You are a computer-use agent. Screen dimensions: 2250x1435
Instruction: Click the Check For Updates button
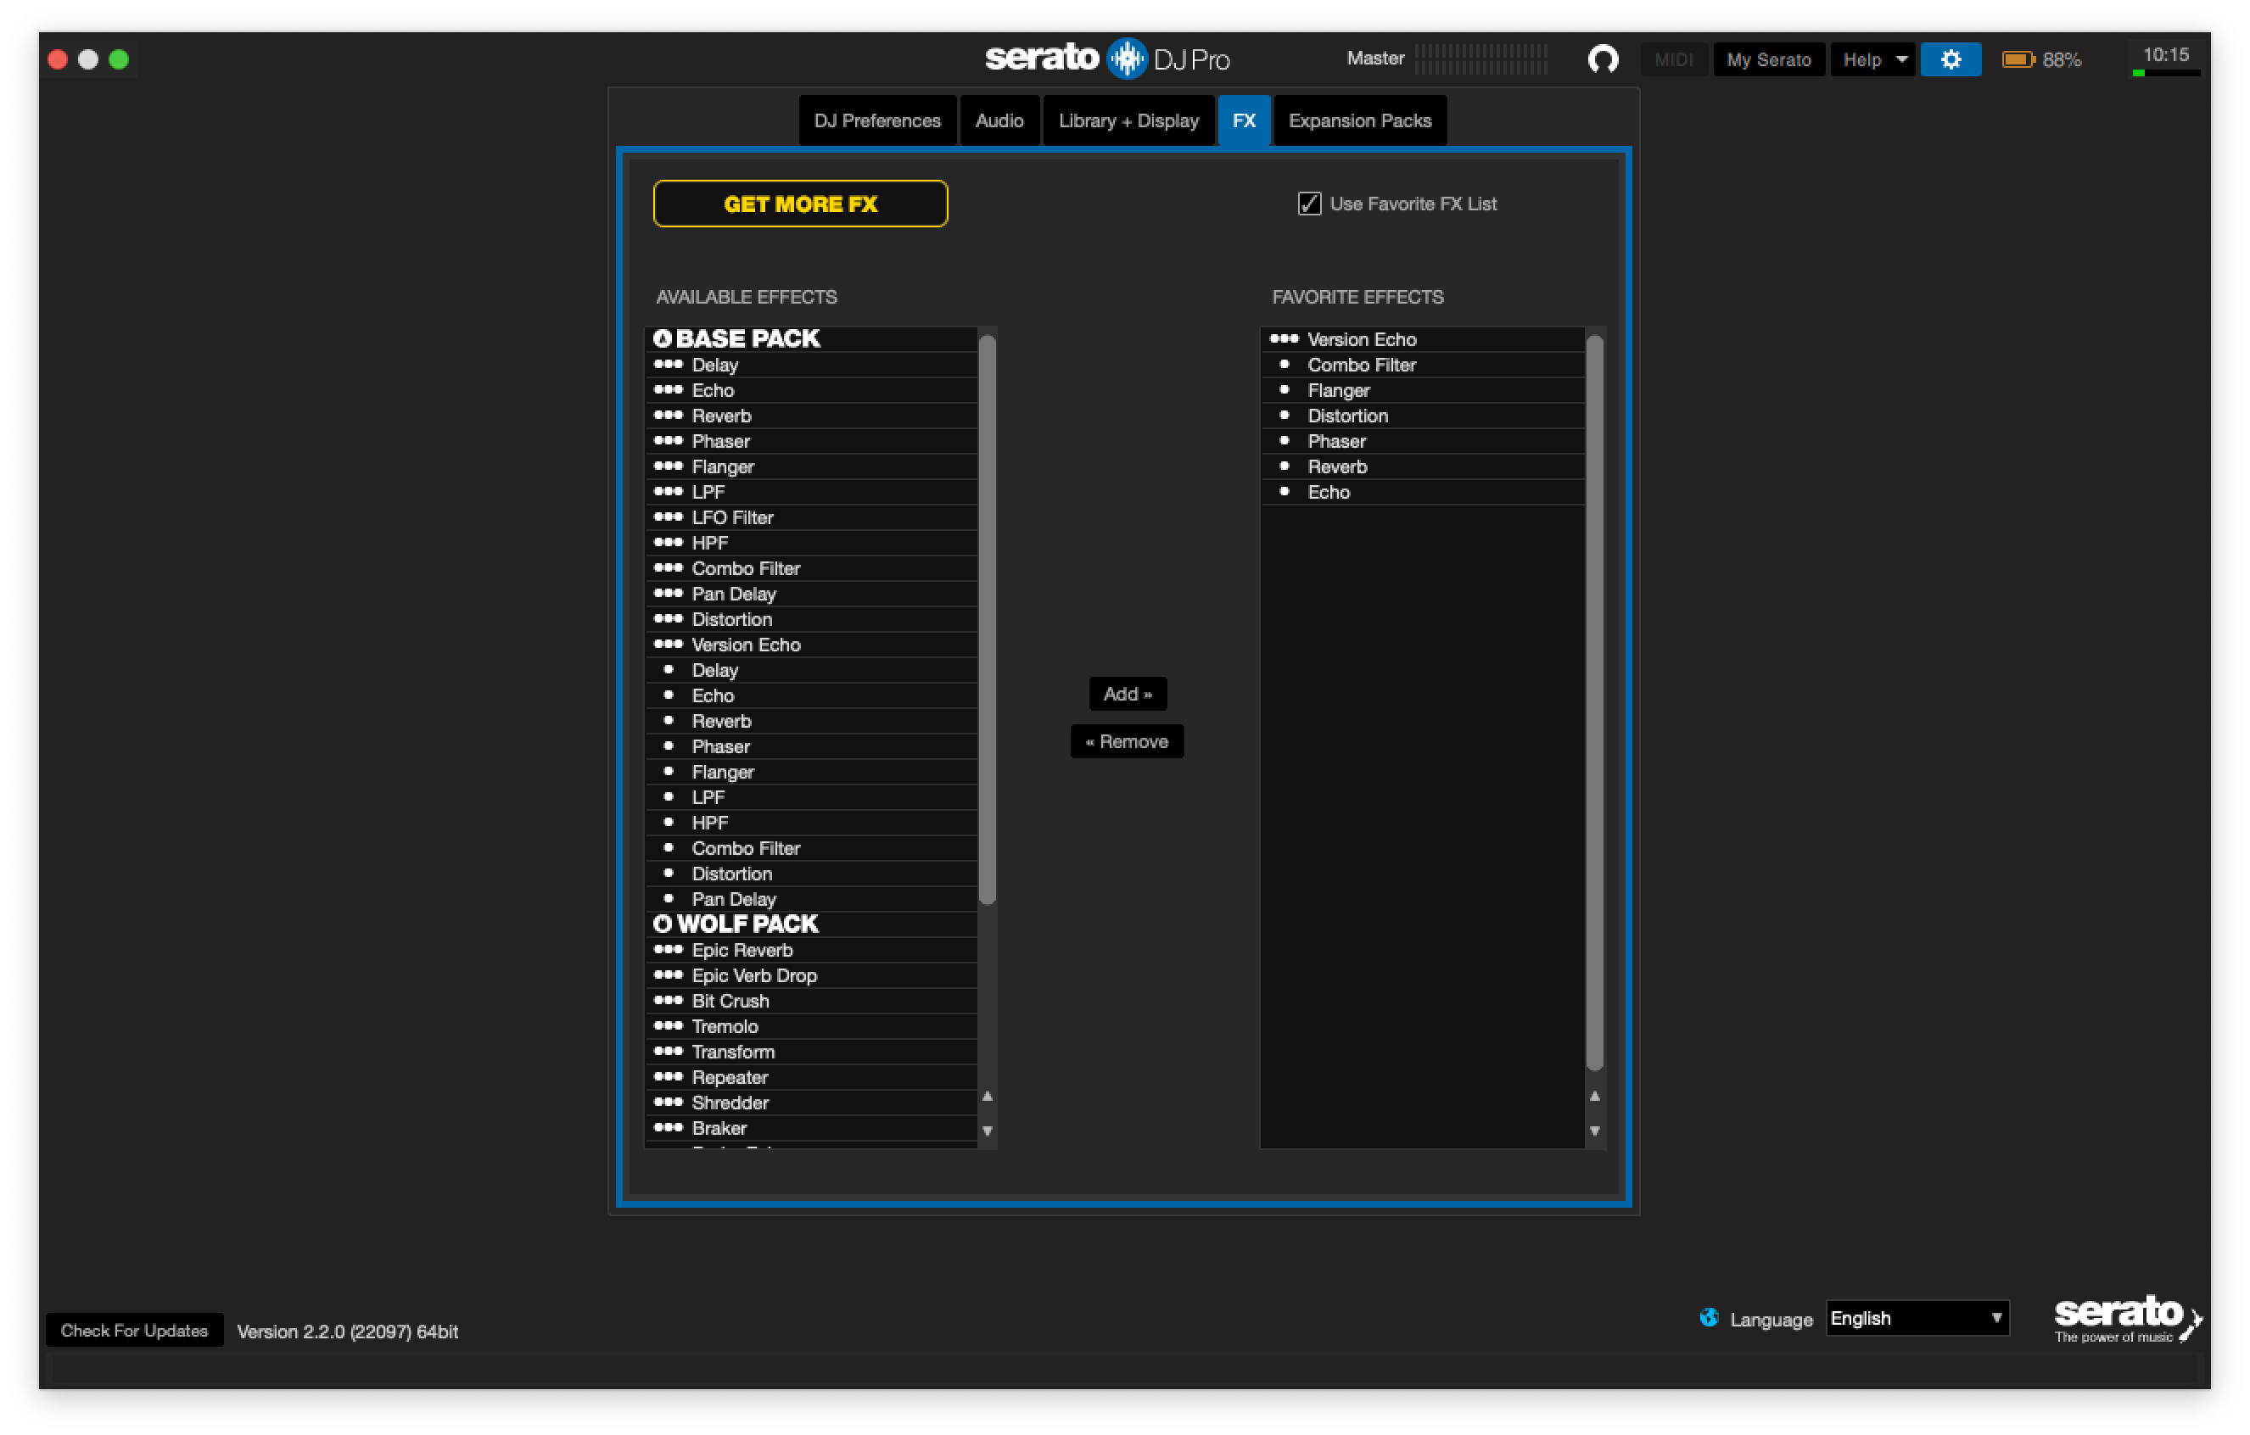[x=135, y=1331]
